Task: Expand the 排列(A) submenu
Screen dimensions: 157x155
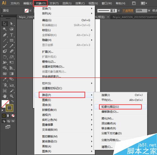Action: [x=65, y=13]
